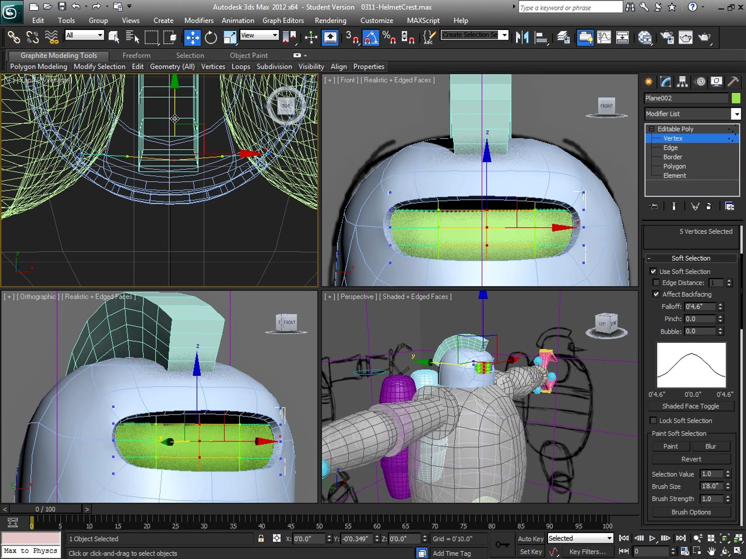Open the Render Setup icon
The height and width of the screenshot is (559, 746).
point(667,37)
